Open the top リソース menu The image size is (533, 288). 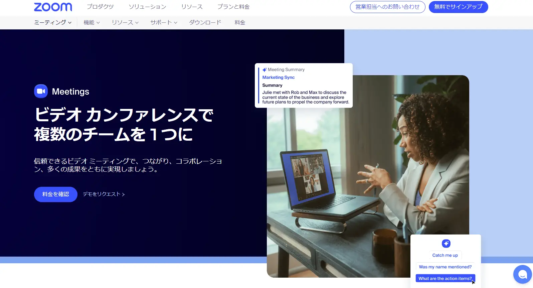pos(192,7)
